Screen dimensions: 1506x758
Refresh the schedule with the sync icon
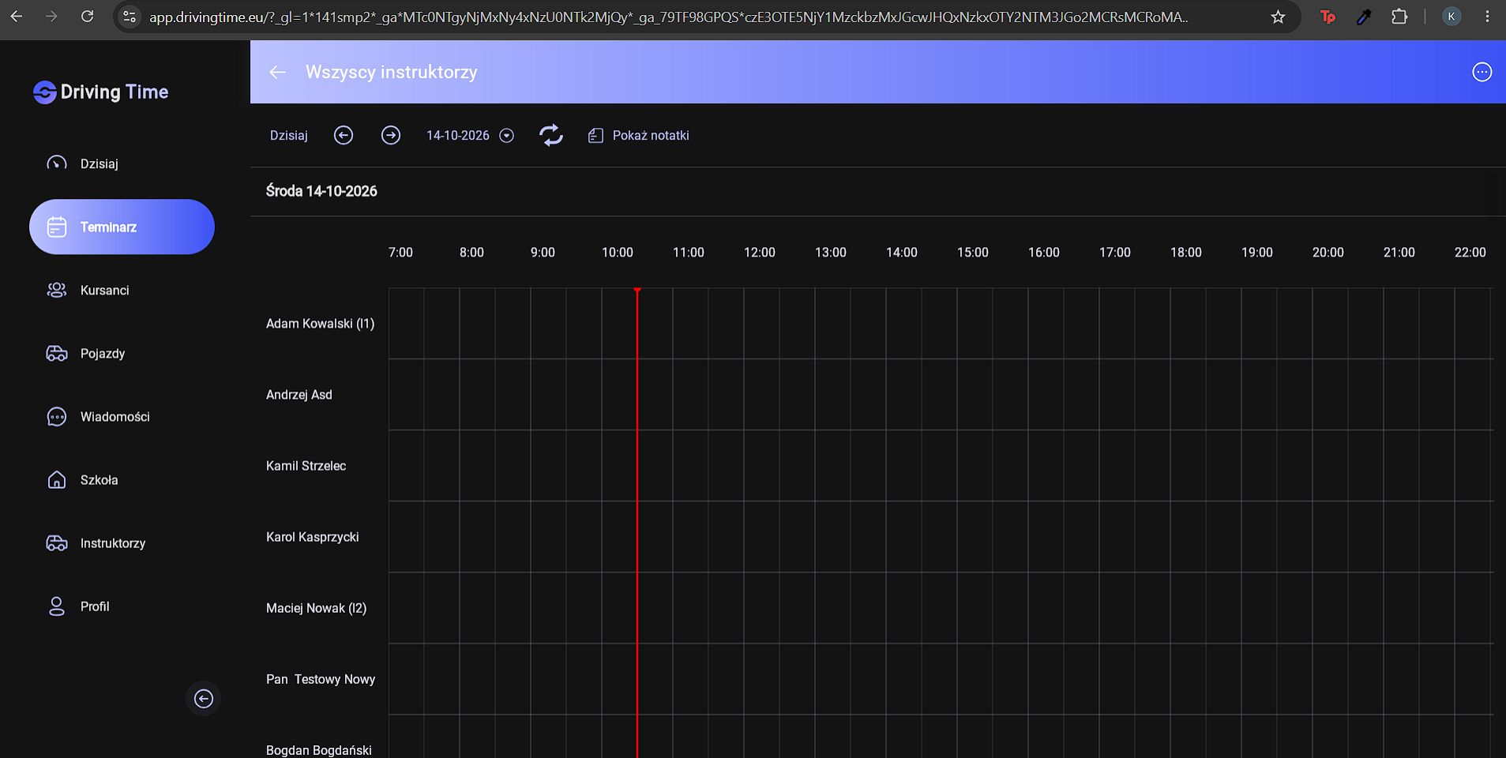click(x=550, y=135)
